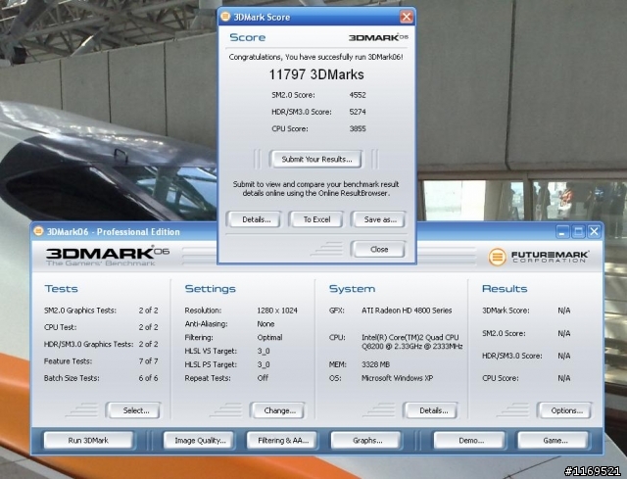Click MEM value 3328 MB
The width and height of the screenshot is (627, 479).
(375, 364)
